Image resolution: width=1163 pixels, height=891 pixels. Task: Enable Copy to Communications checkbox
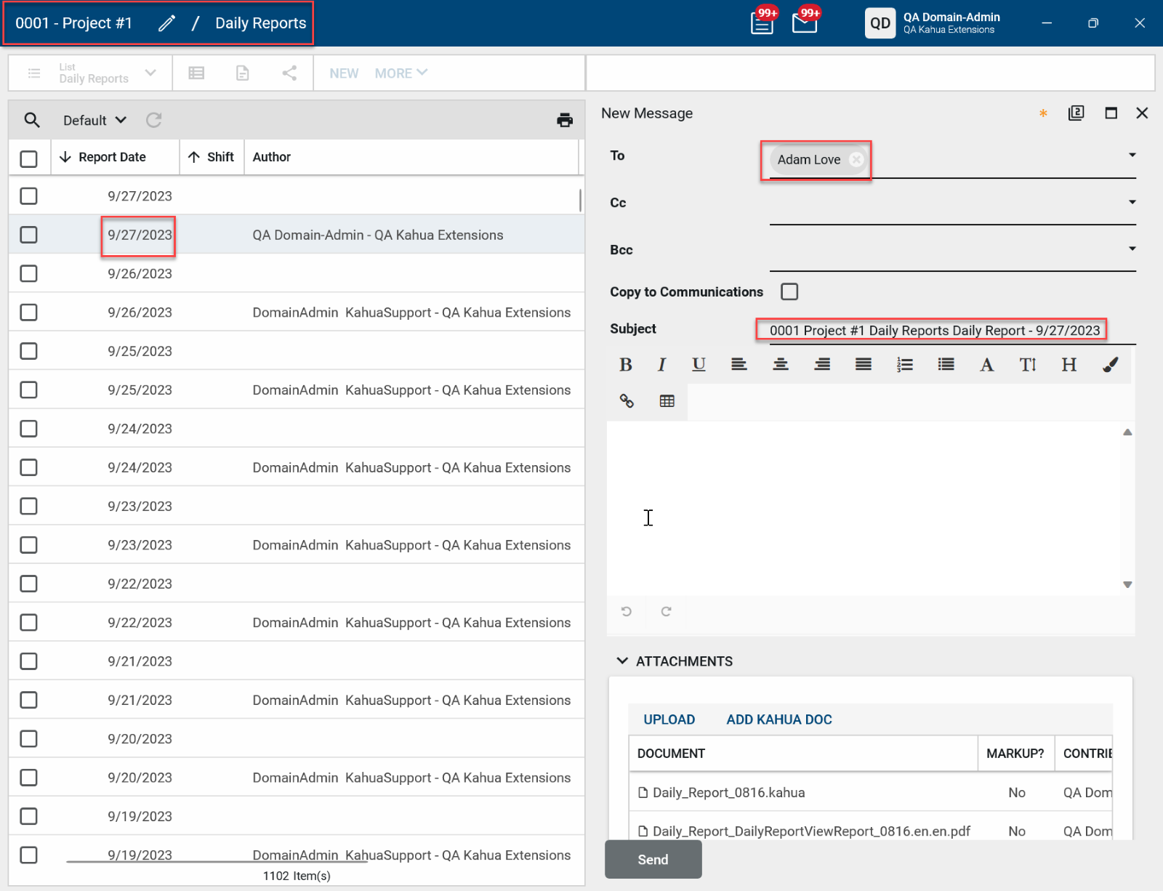(789, 291)
